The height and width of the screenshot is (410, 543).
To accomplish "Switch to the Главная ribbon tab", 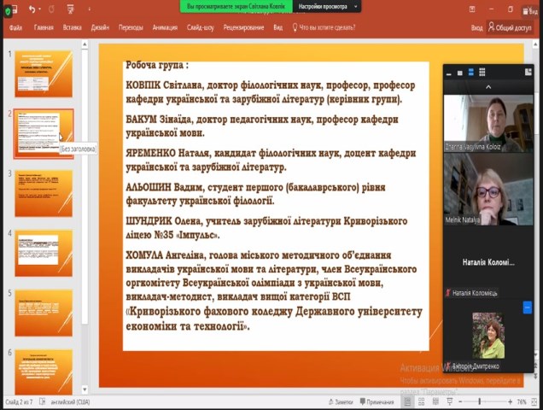I will (44, 27).
